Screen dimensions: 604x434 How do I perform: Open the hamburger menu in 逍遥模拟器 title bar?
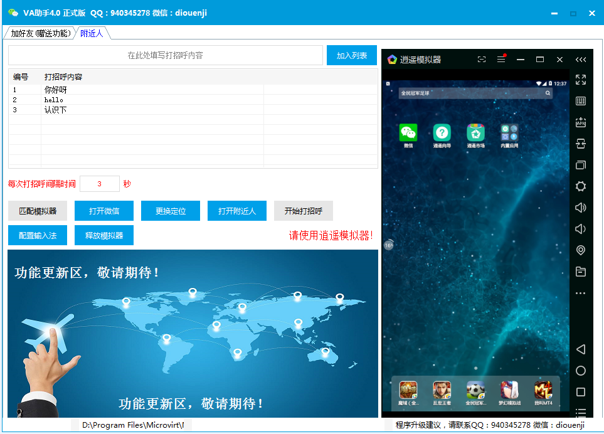(x=501, y=60)
